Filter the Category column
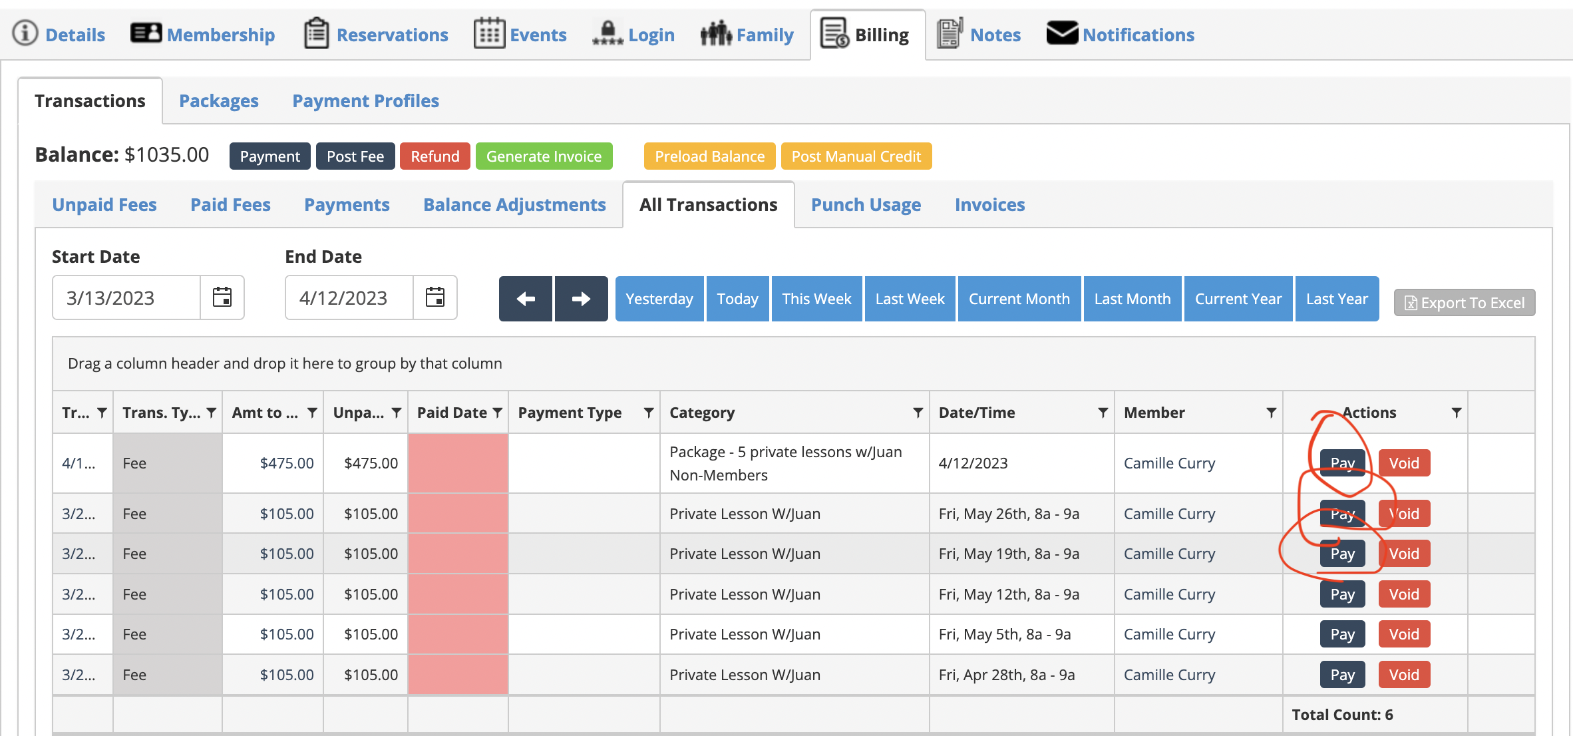Image resolution: width=1573 pixels, height=736 pixels. click(x=918, y=413)
